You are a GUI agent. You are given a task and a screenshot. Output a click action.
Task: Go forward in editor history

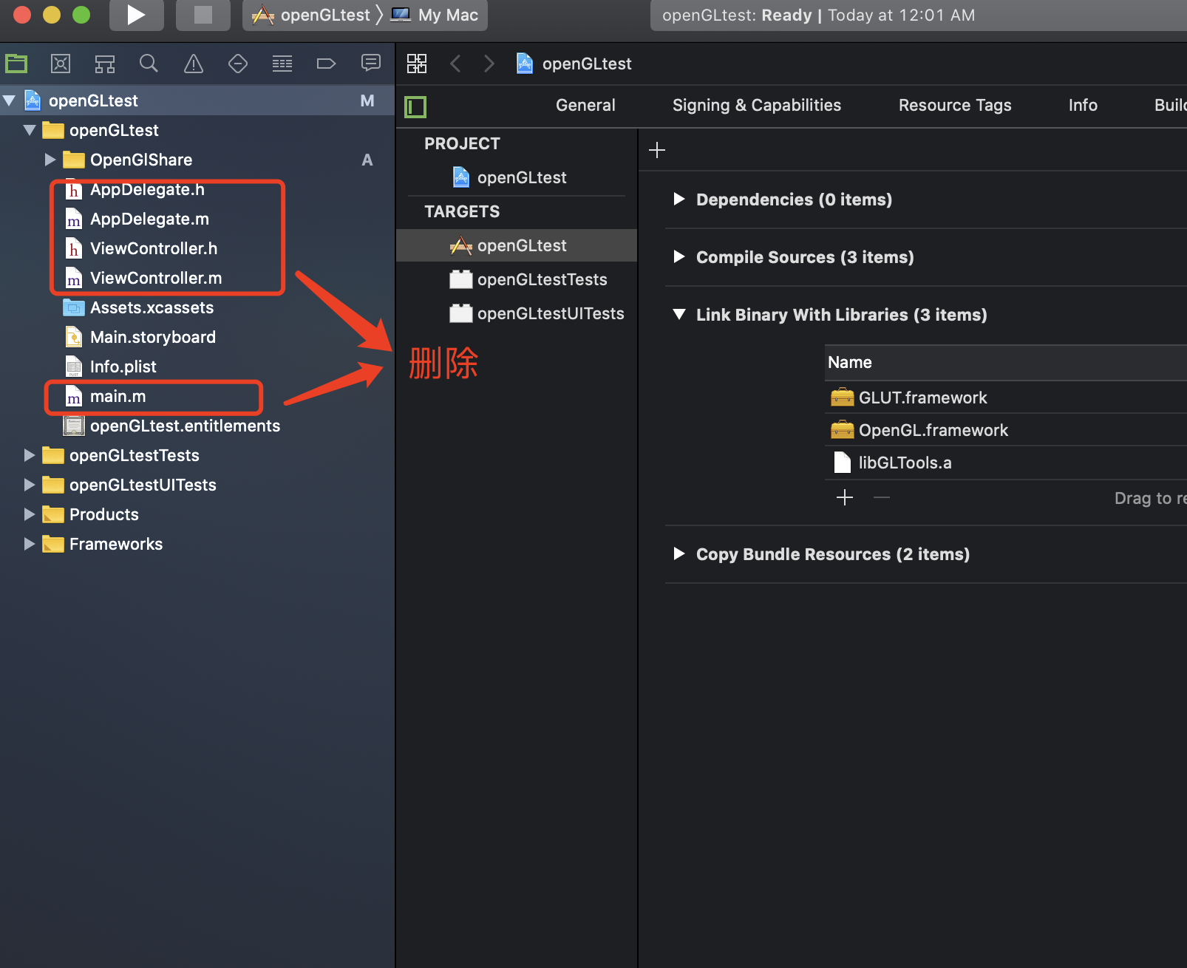(x=489, y=64)
